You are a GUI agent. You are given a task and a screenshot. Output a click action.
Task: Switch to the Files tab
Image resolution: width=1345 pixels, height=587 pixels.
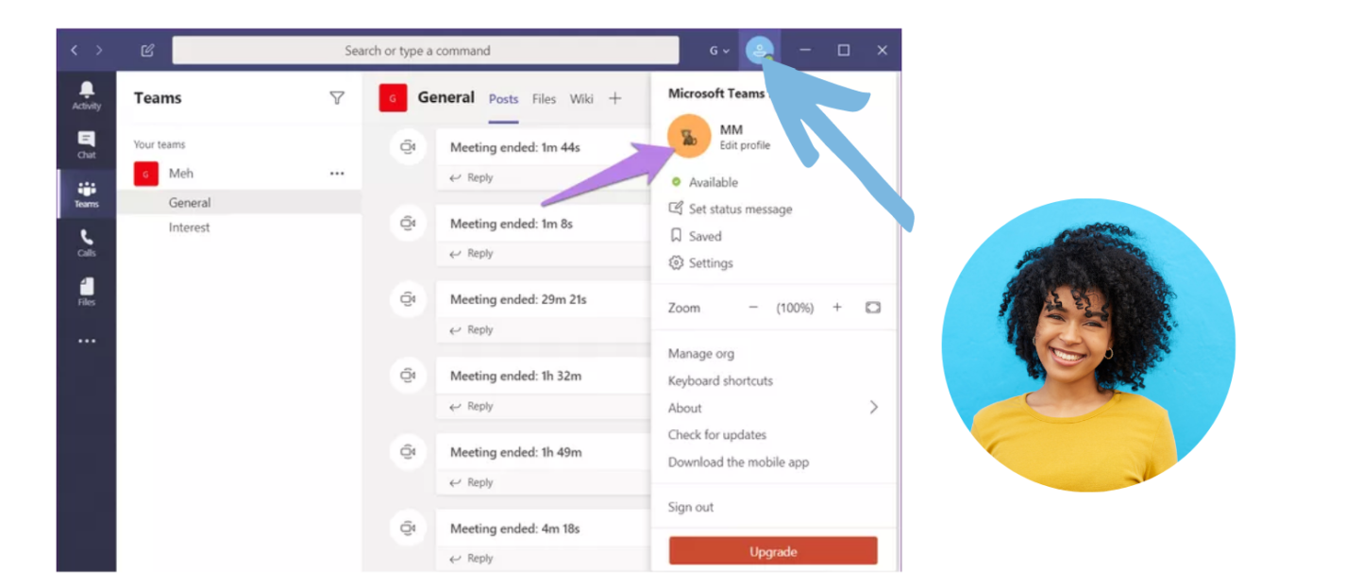(545, 99)
